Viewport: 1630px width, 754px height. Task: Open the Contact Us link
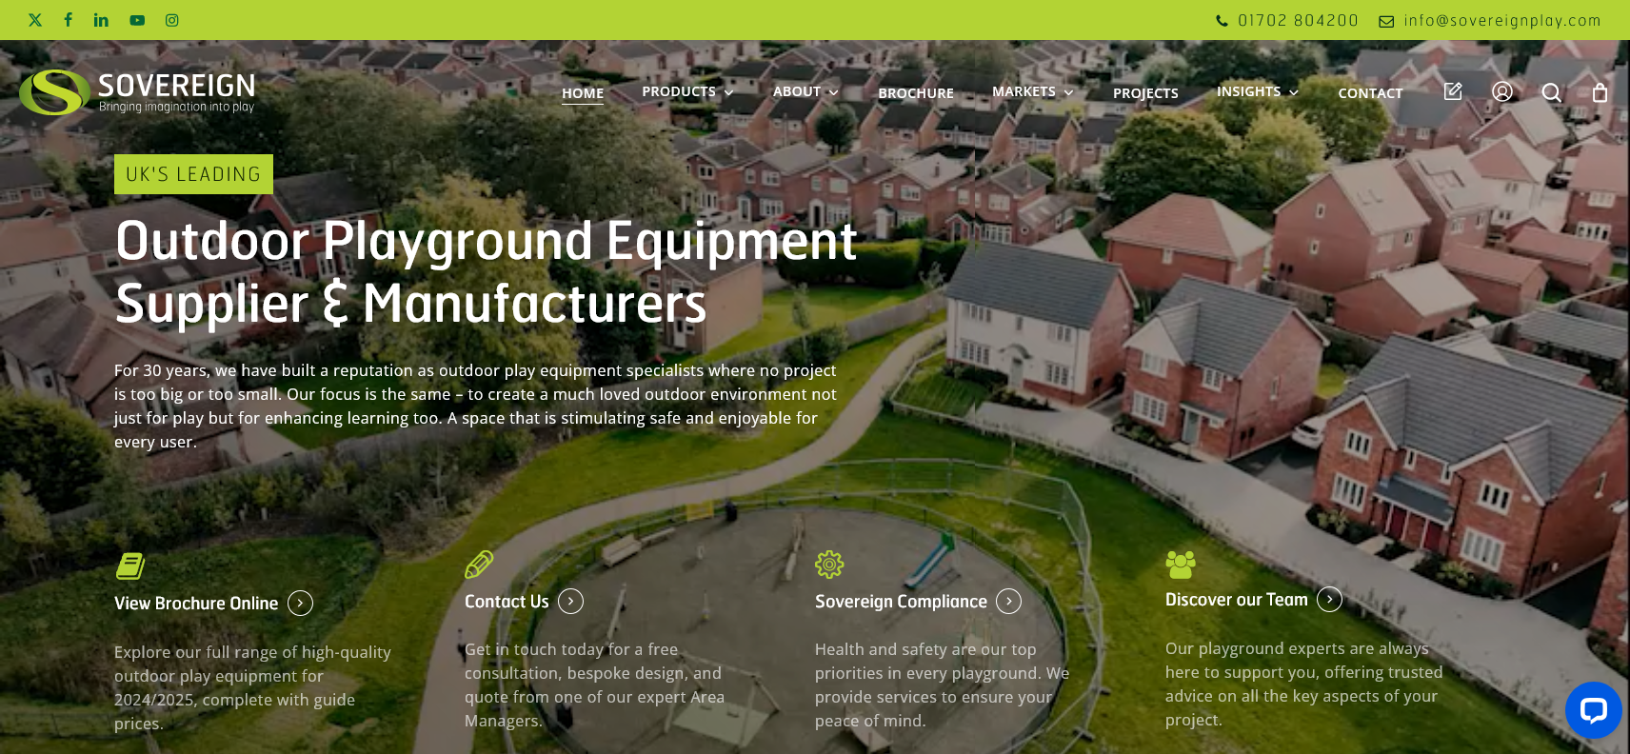(507, 602)
